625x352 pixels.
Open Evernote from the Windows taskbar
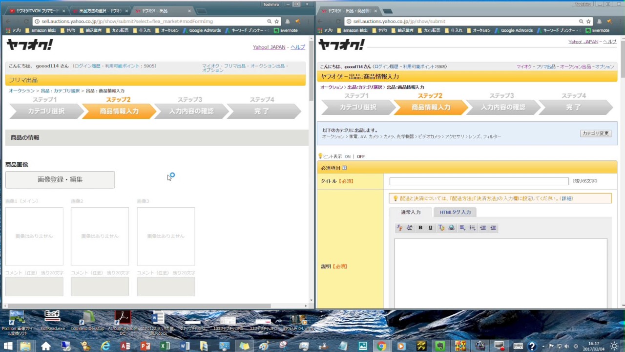[x=440, y=346]
